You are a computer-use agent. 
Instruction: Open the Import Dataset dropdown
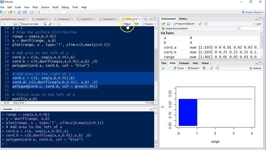(x=184, y=24)
